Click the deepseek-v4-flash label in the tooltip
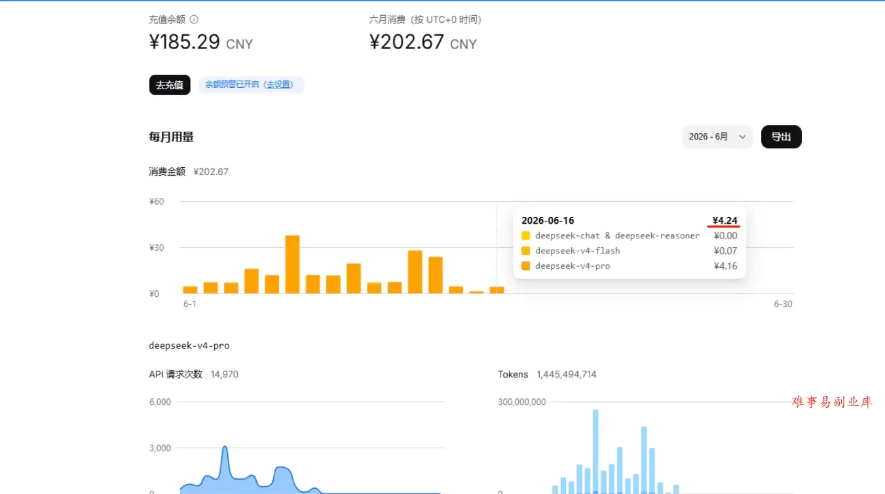The image size is (885, 494). click(x=578, y=251)
